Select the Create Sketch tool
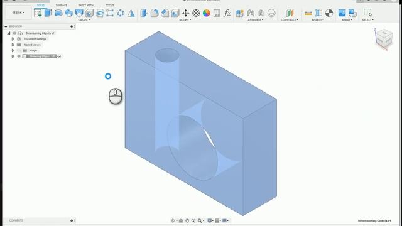 pos(38,13)
